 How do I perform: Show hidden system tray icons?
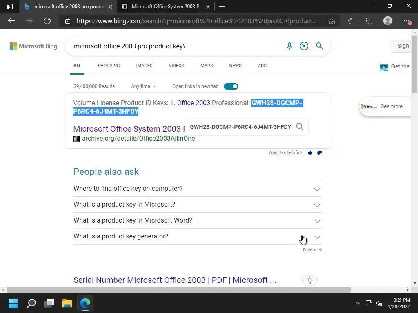coord(358,303)
